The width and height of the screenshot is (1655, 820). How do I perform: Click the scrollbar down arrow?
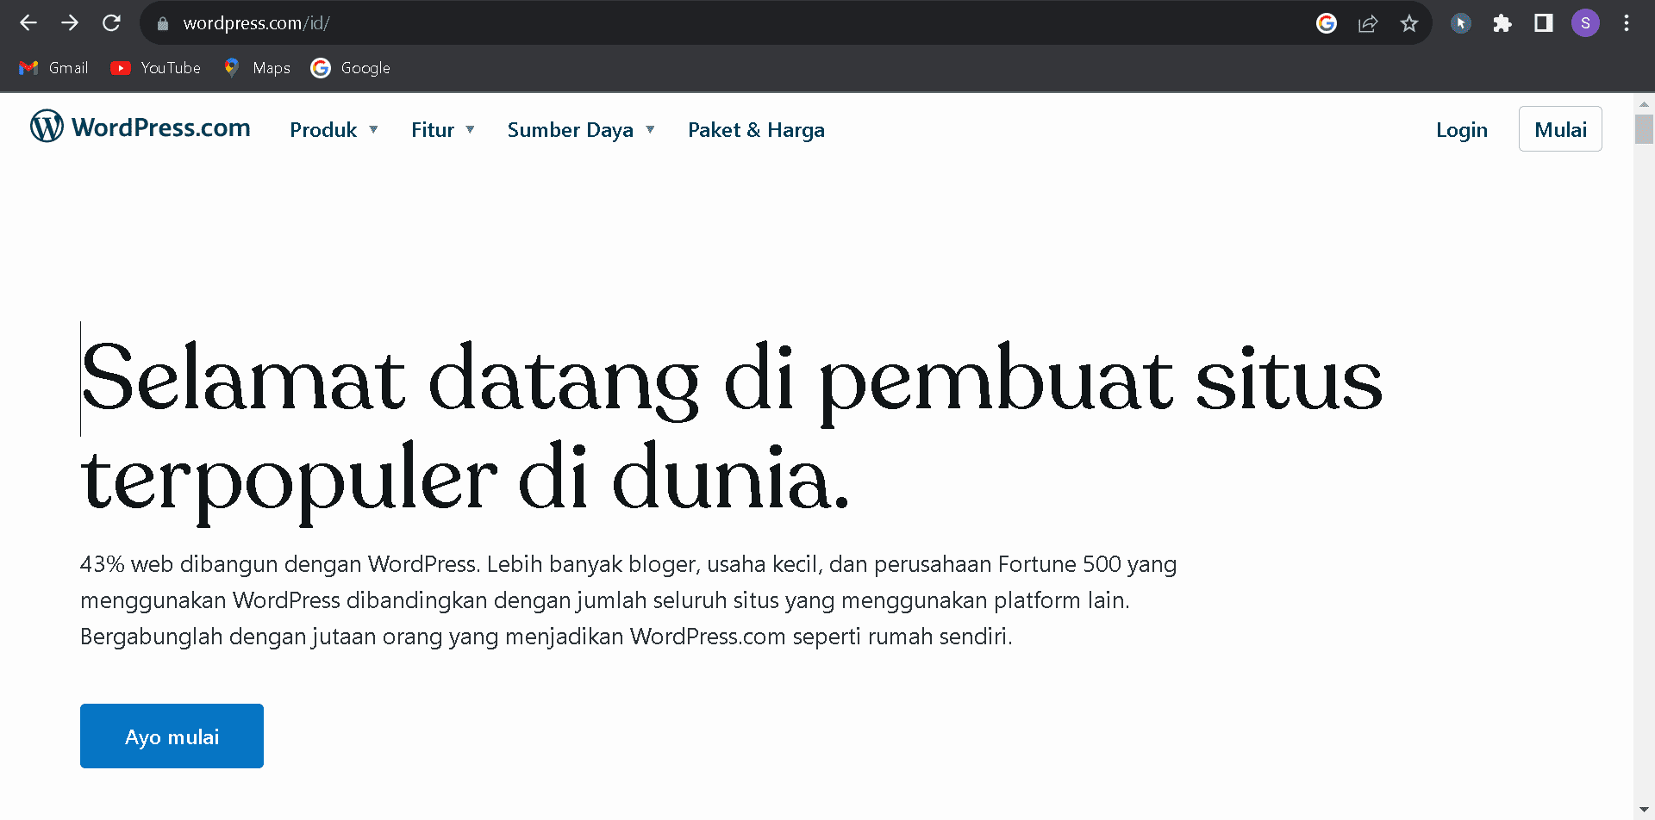[x=1644, y=811]
